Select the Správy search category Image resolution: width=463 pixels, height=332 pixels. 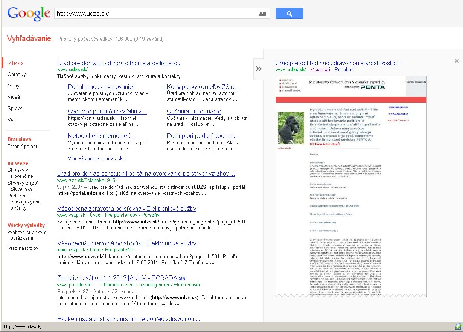15,108
